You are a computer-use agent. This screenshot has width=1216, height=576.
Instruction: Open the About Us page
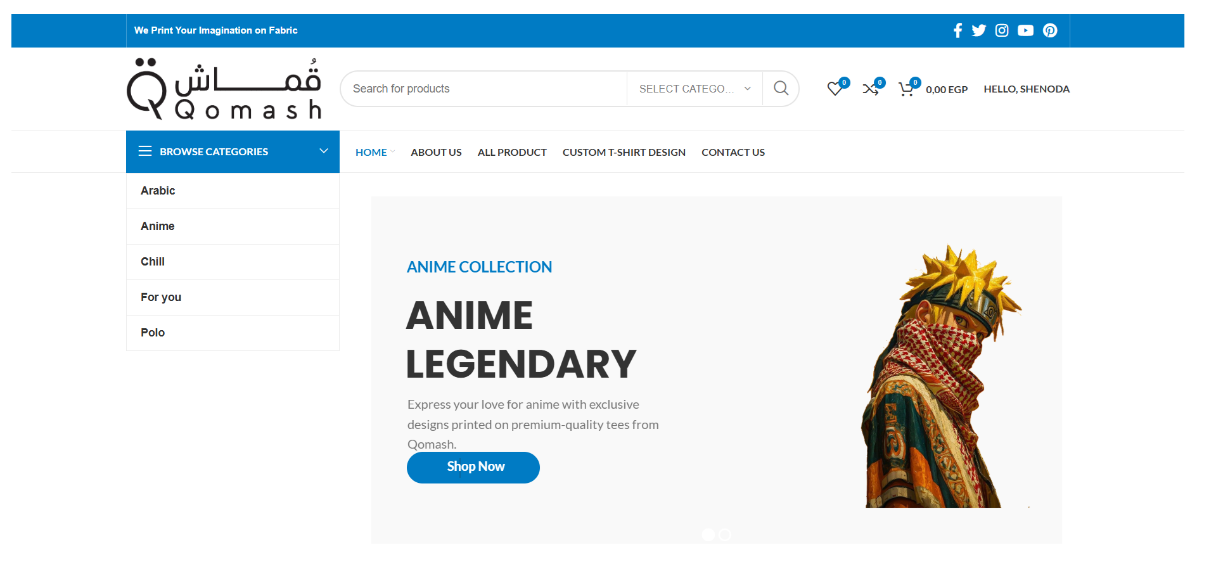[436, 152]
